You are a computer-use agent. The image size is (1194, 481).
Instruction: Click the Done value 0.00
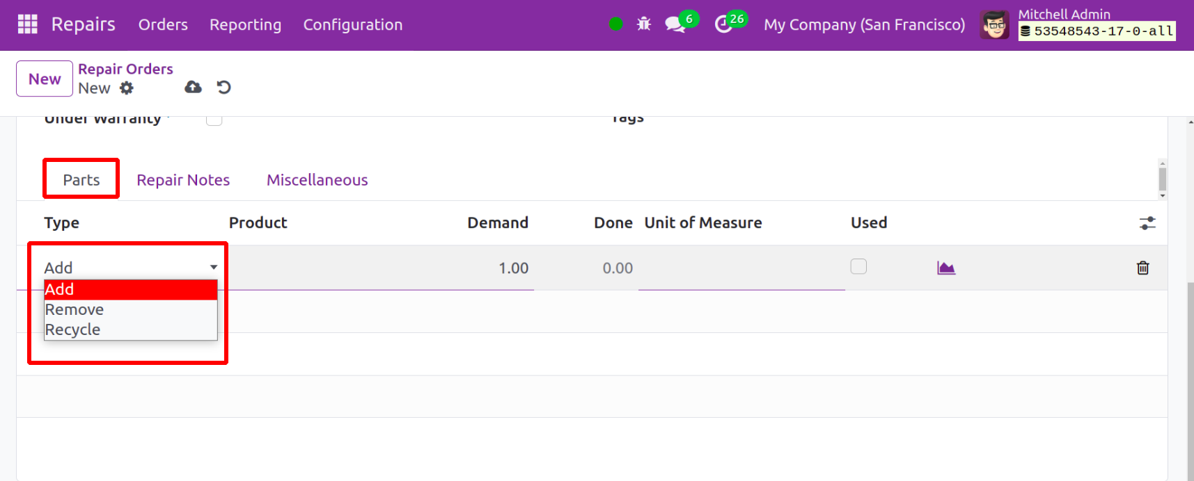click(618, 268)
